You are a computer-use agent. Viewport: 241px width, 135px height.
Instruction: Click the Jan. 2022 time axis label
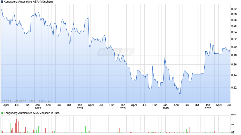click(38, 107)
